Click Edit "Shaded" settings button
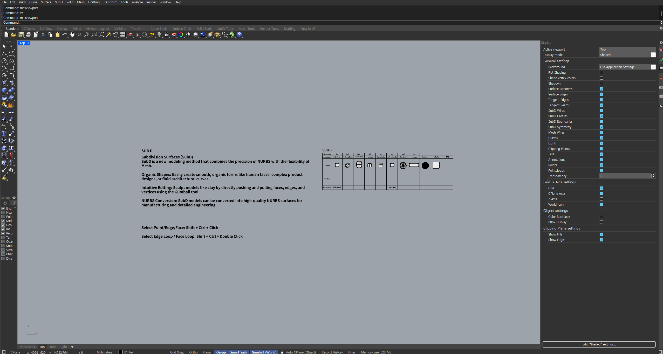The height and width of the screenshot is (354, 663). [x=599, y=344]
